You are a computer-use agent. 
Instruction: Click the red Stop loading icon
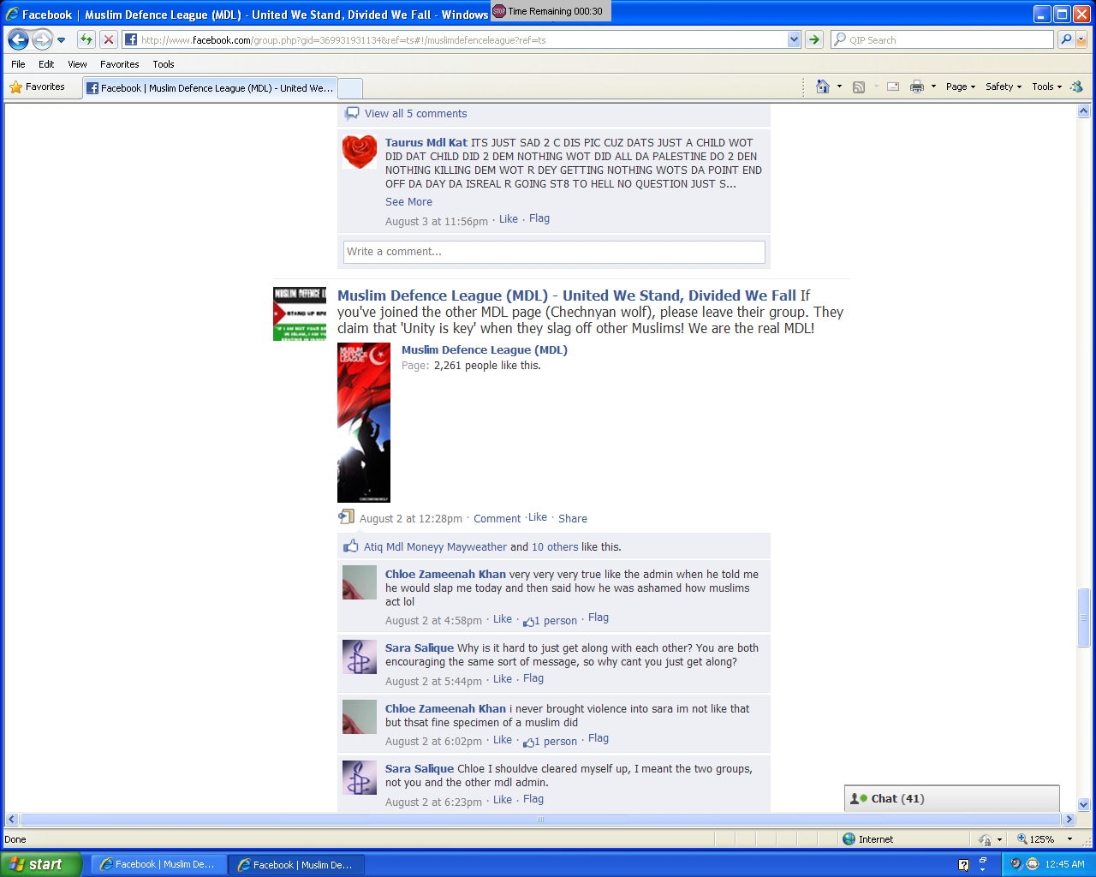pos(109,39)
